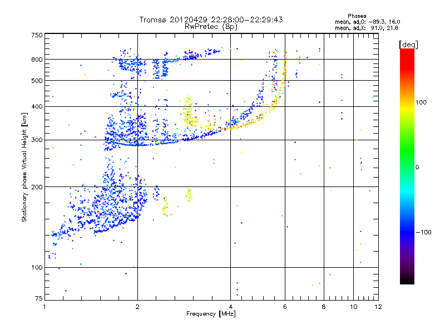Click the y-axis tick label '600'
This screenshot has height=334, width=445.
(x=37, y=60)
